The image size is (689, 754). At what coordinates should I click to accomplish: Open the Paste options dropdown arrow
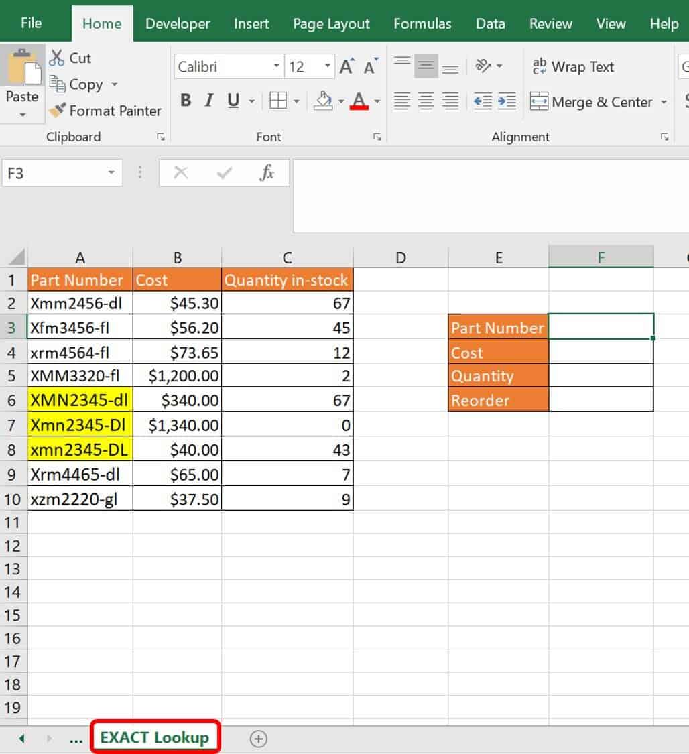tap(22, 115)
